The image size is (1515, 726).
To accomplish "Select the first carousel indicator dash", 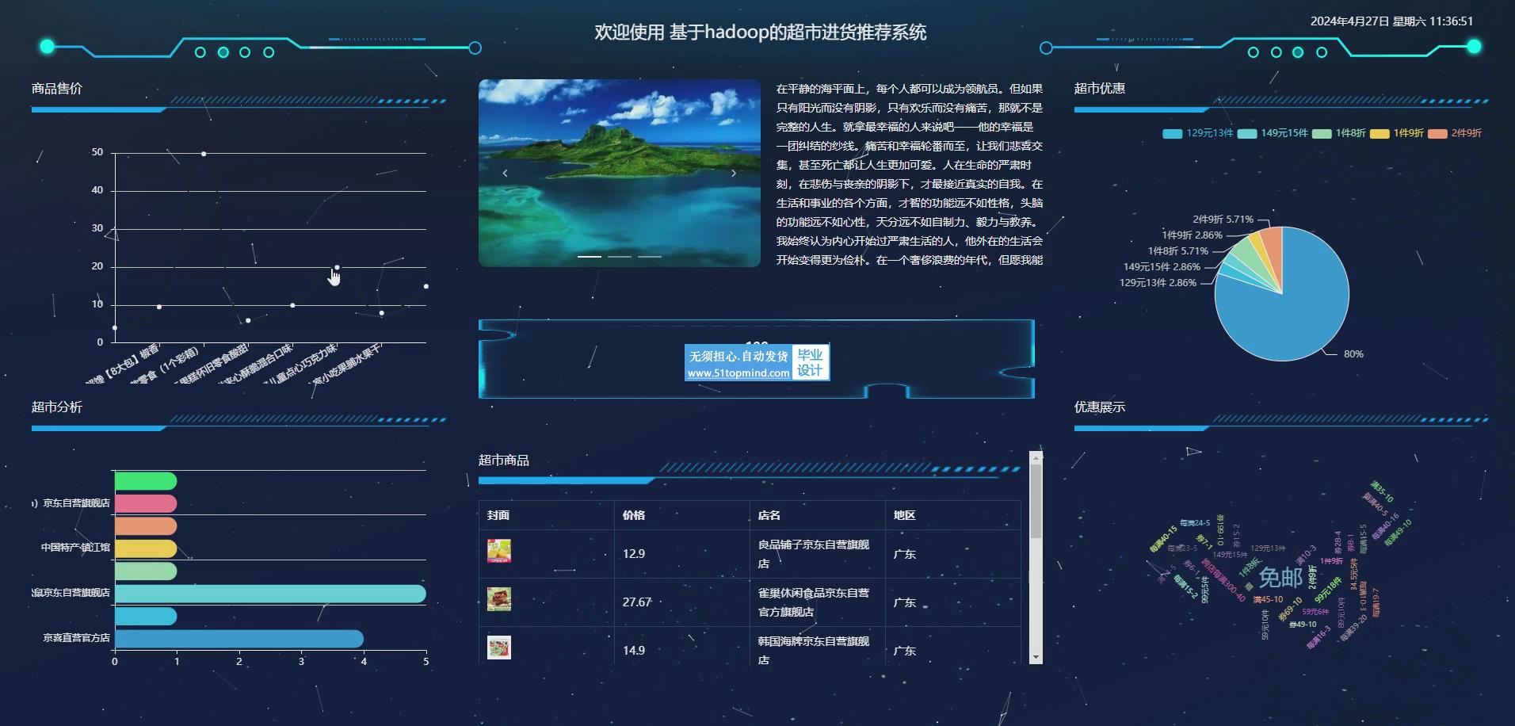I will click(589, 257).
